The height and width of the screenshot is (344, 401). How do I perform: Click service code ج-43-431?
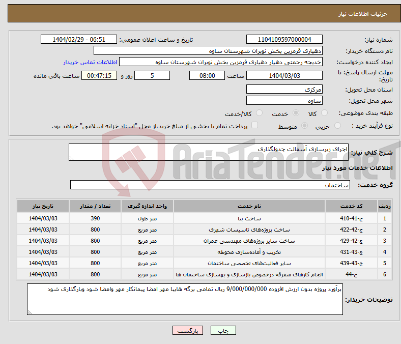(x=352, y=252)
